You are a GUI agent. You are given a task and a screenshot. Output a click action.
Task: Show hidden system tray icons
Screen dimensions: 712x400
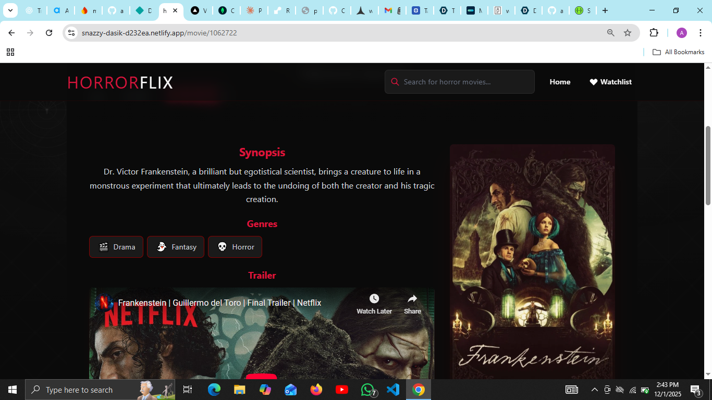click(594, 390)
